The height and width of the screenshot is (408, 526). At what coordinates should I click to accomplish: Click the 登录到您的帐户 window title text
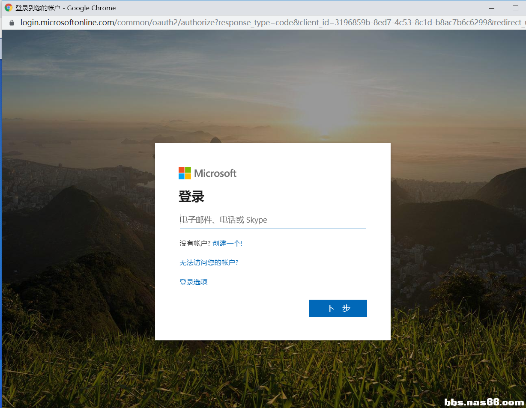point(38,8)
